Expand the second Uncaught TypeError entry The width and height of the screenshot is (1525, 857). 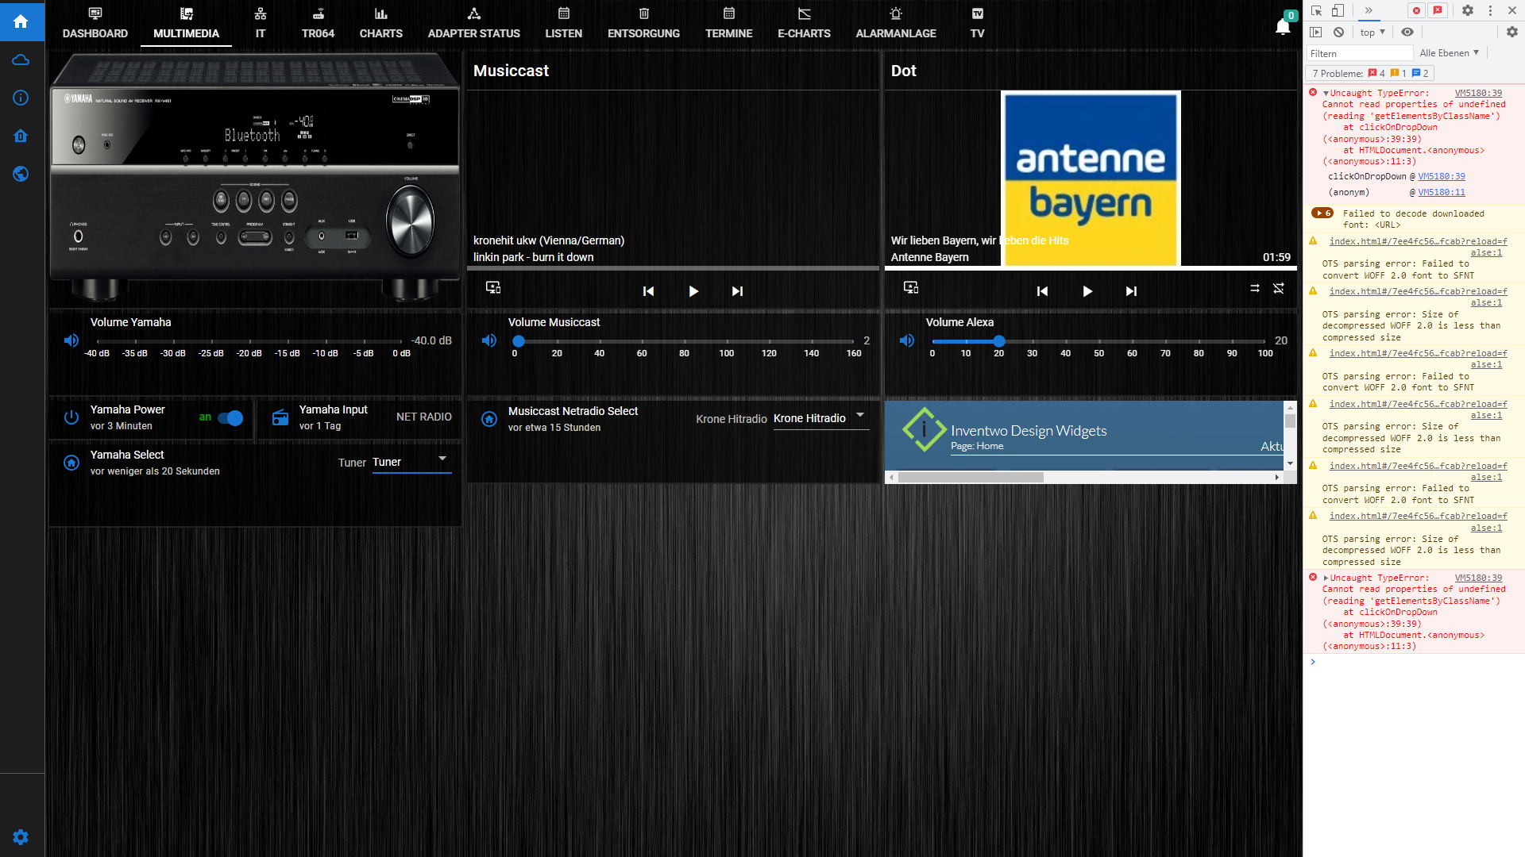[1326, 578]
